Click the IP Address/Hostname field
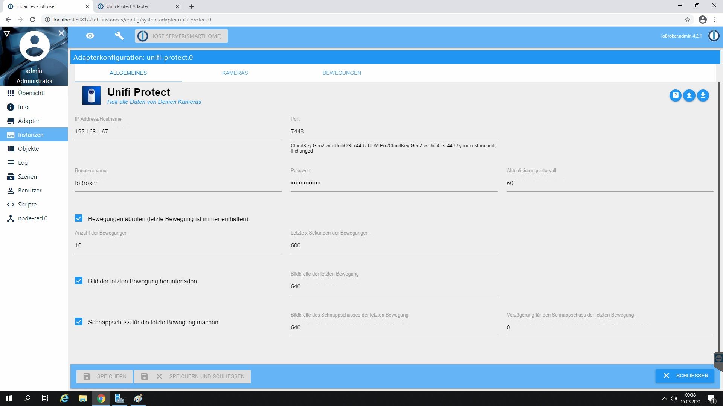 click(x=178, y=132)
